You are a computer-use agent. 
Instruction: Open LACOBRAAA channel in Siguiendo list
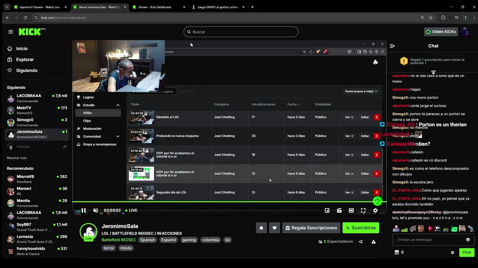pos(37,98)
